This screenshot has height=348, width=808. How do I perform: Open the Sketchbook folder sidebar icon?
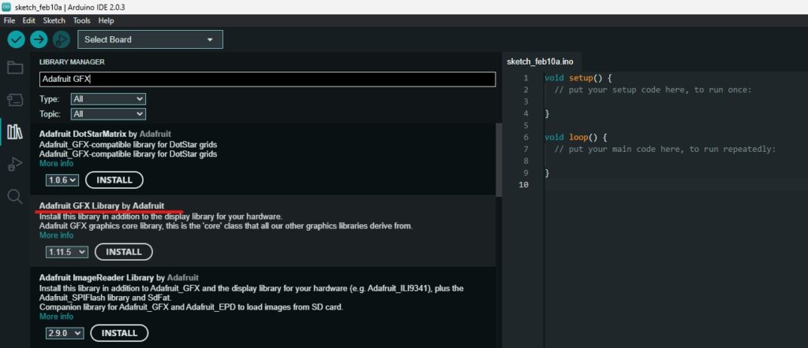[15, 68]
